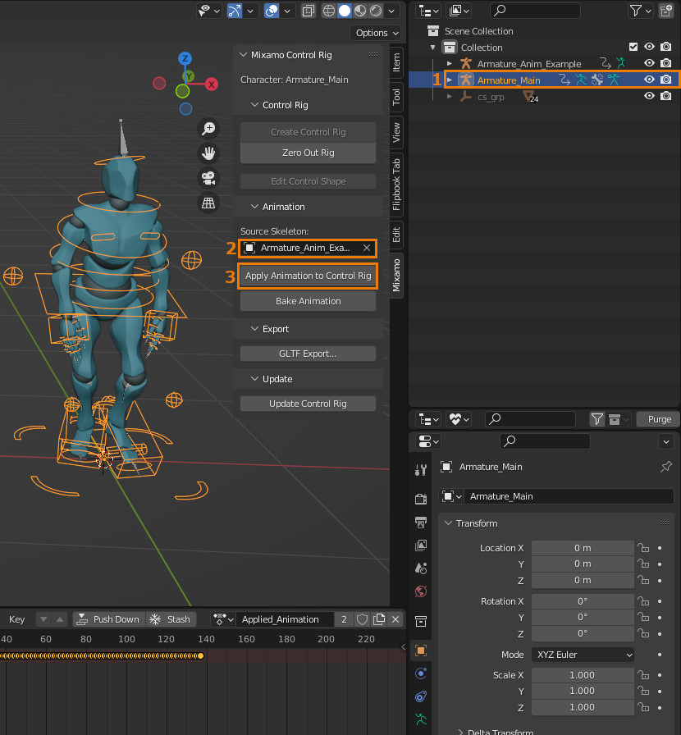The width and height of the screenshot is (681, 735).
Task: Expand the cs_grp outliner entry
Action: pos(450,97)
